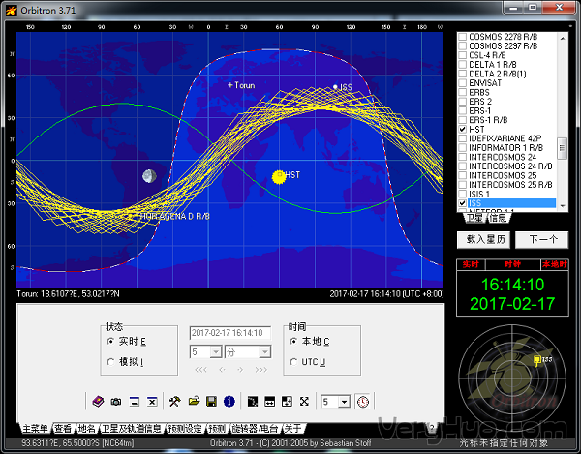
Task: Open the time step value dropdown
Action: [x=218, y=352]
